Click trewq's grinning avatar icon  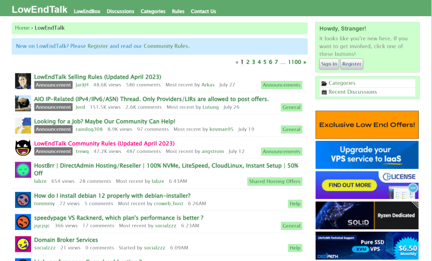point(23,147)
